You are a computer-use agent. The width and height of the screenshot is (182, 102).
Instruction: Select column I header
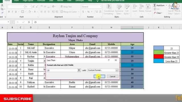tap(132, 27)
